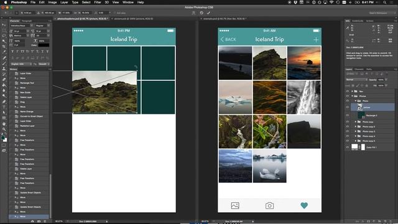This screenshot has height=224, width=398.
Task: Click the background color swatch
Action: click(x=6, y=140)
